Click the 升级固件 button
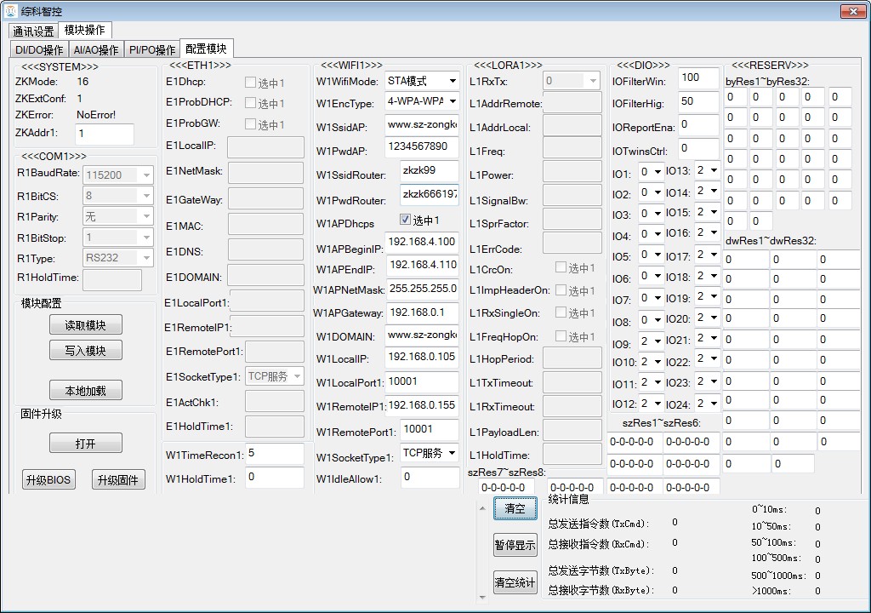 pyautogui.click(x=117, y=480)
